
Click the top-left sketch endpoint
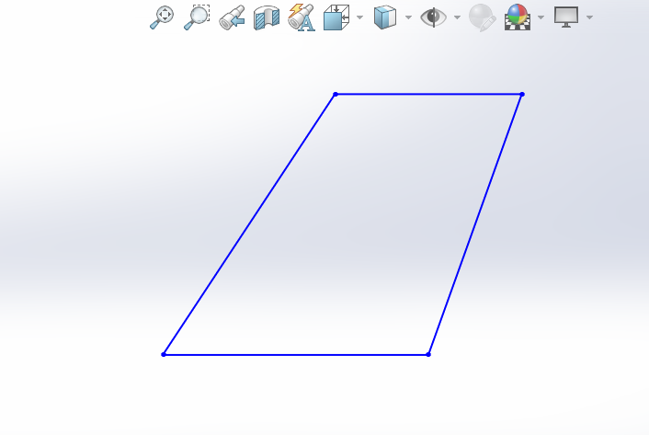[x=336, y=95]
